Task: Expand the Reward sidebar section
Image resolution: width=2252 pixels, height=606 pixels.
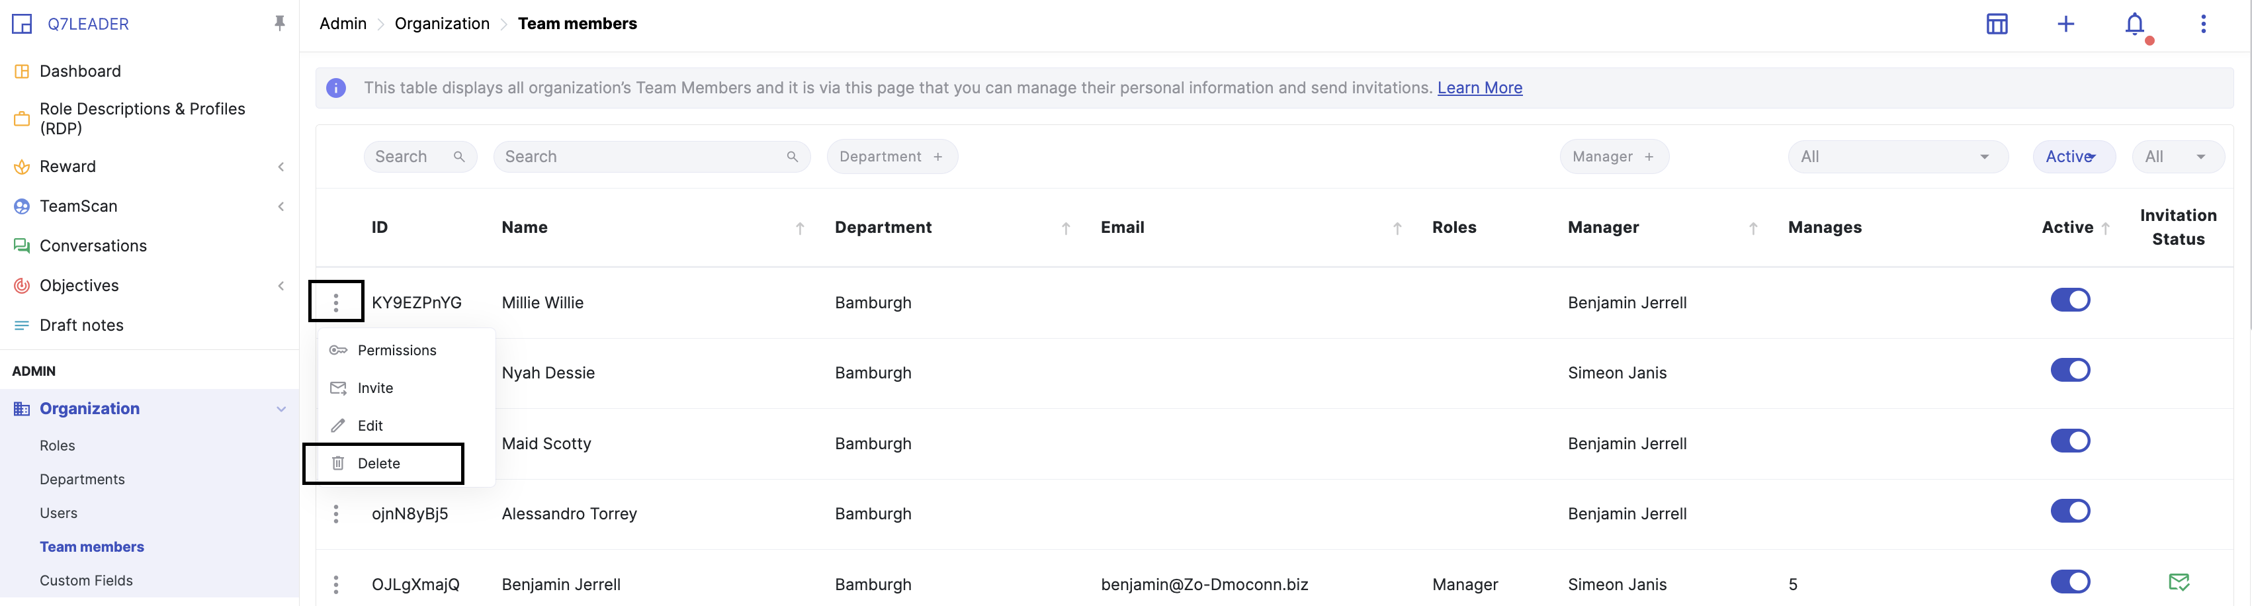Action: (281, 167)
